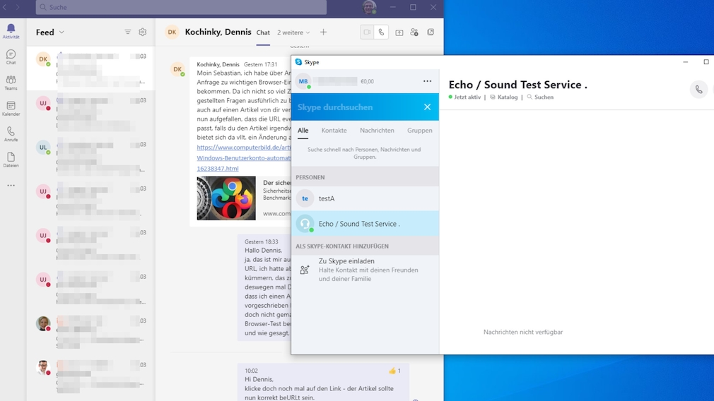Open the Teams profile picture menu
Viewport: 714px width, 401px height.
(x=369, y=7)
